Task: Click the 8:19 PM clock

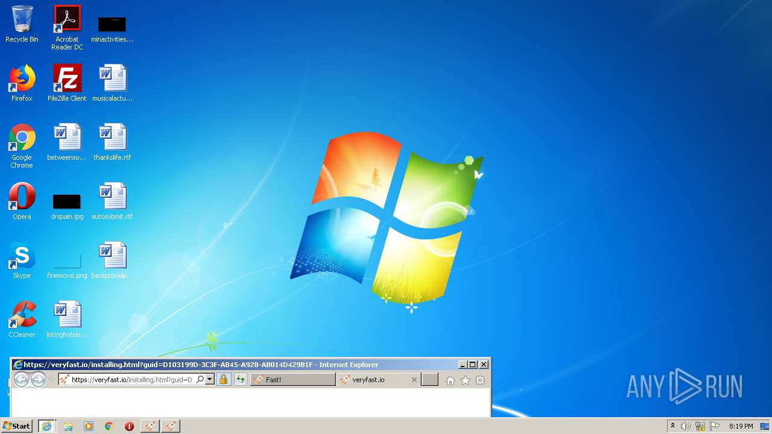Action: click(741, 426)
